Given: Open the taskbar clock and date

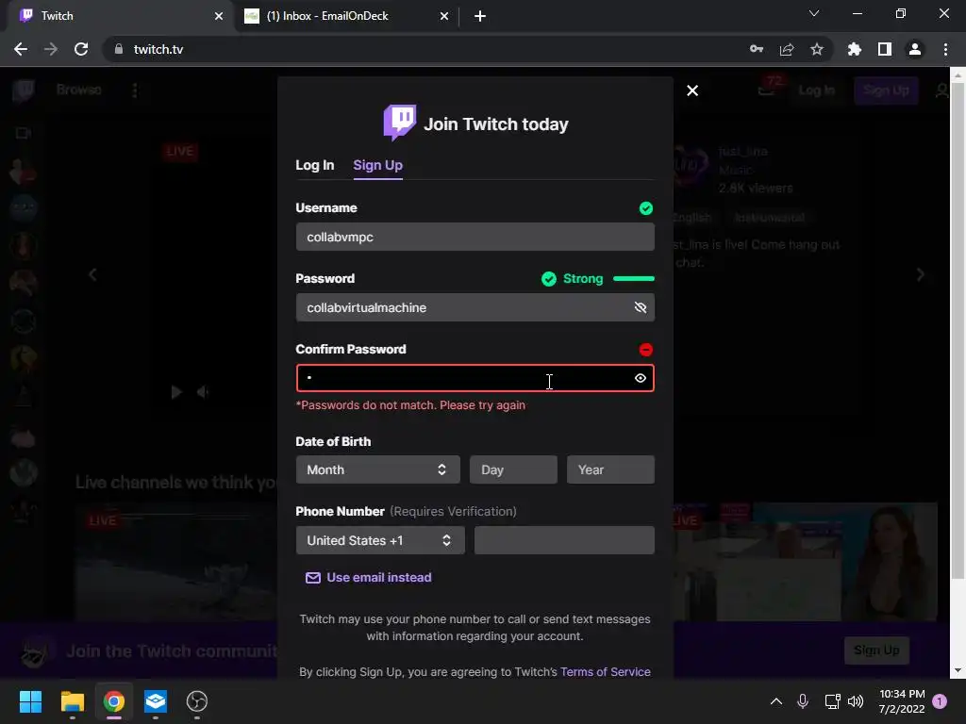Looking at the screenshot, I should [902, 701].
